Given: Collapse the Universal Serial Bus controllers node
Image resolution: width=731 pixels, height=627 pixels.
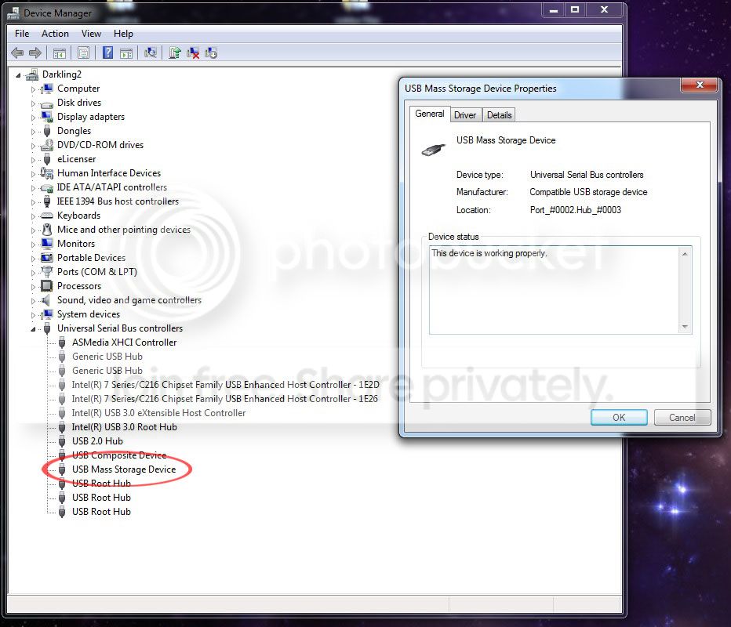Looking at the screenshot, I should pos(33,329).
